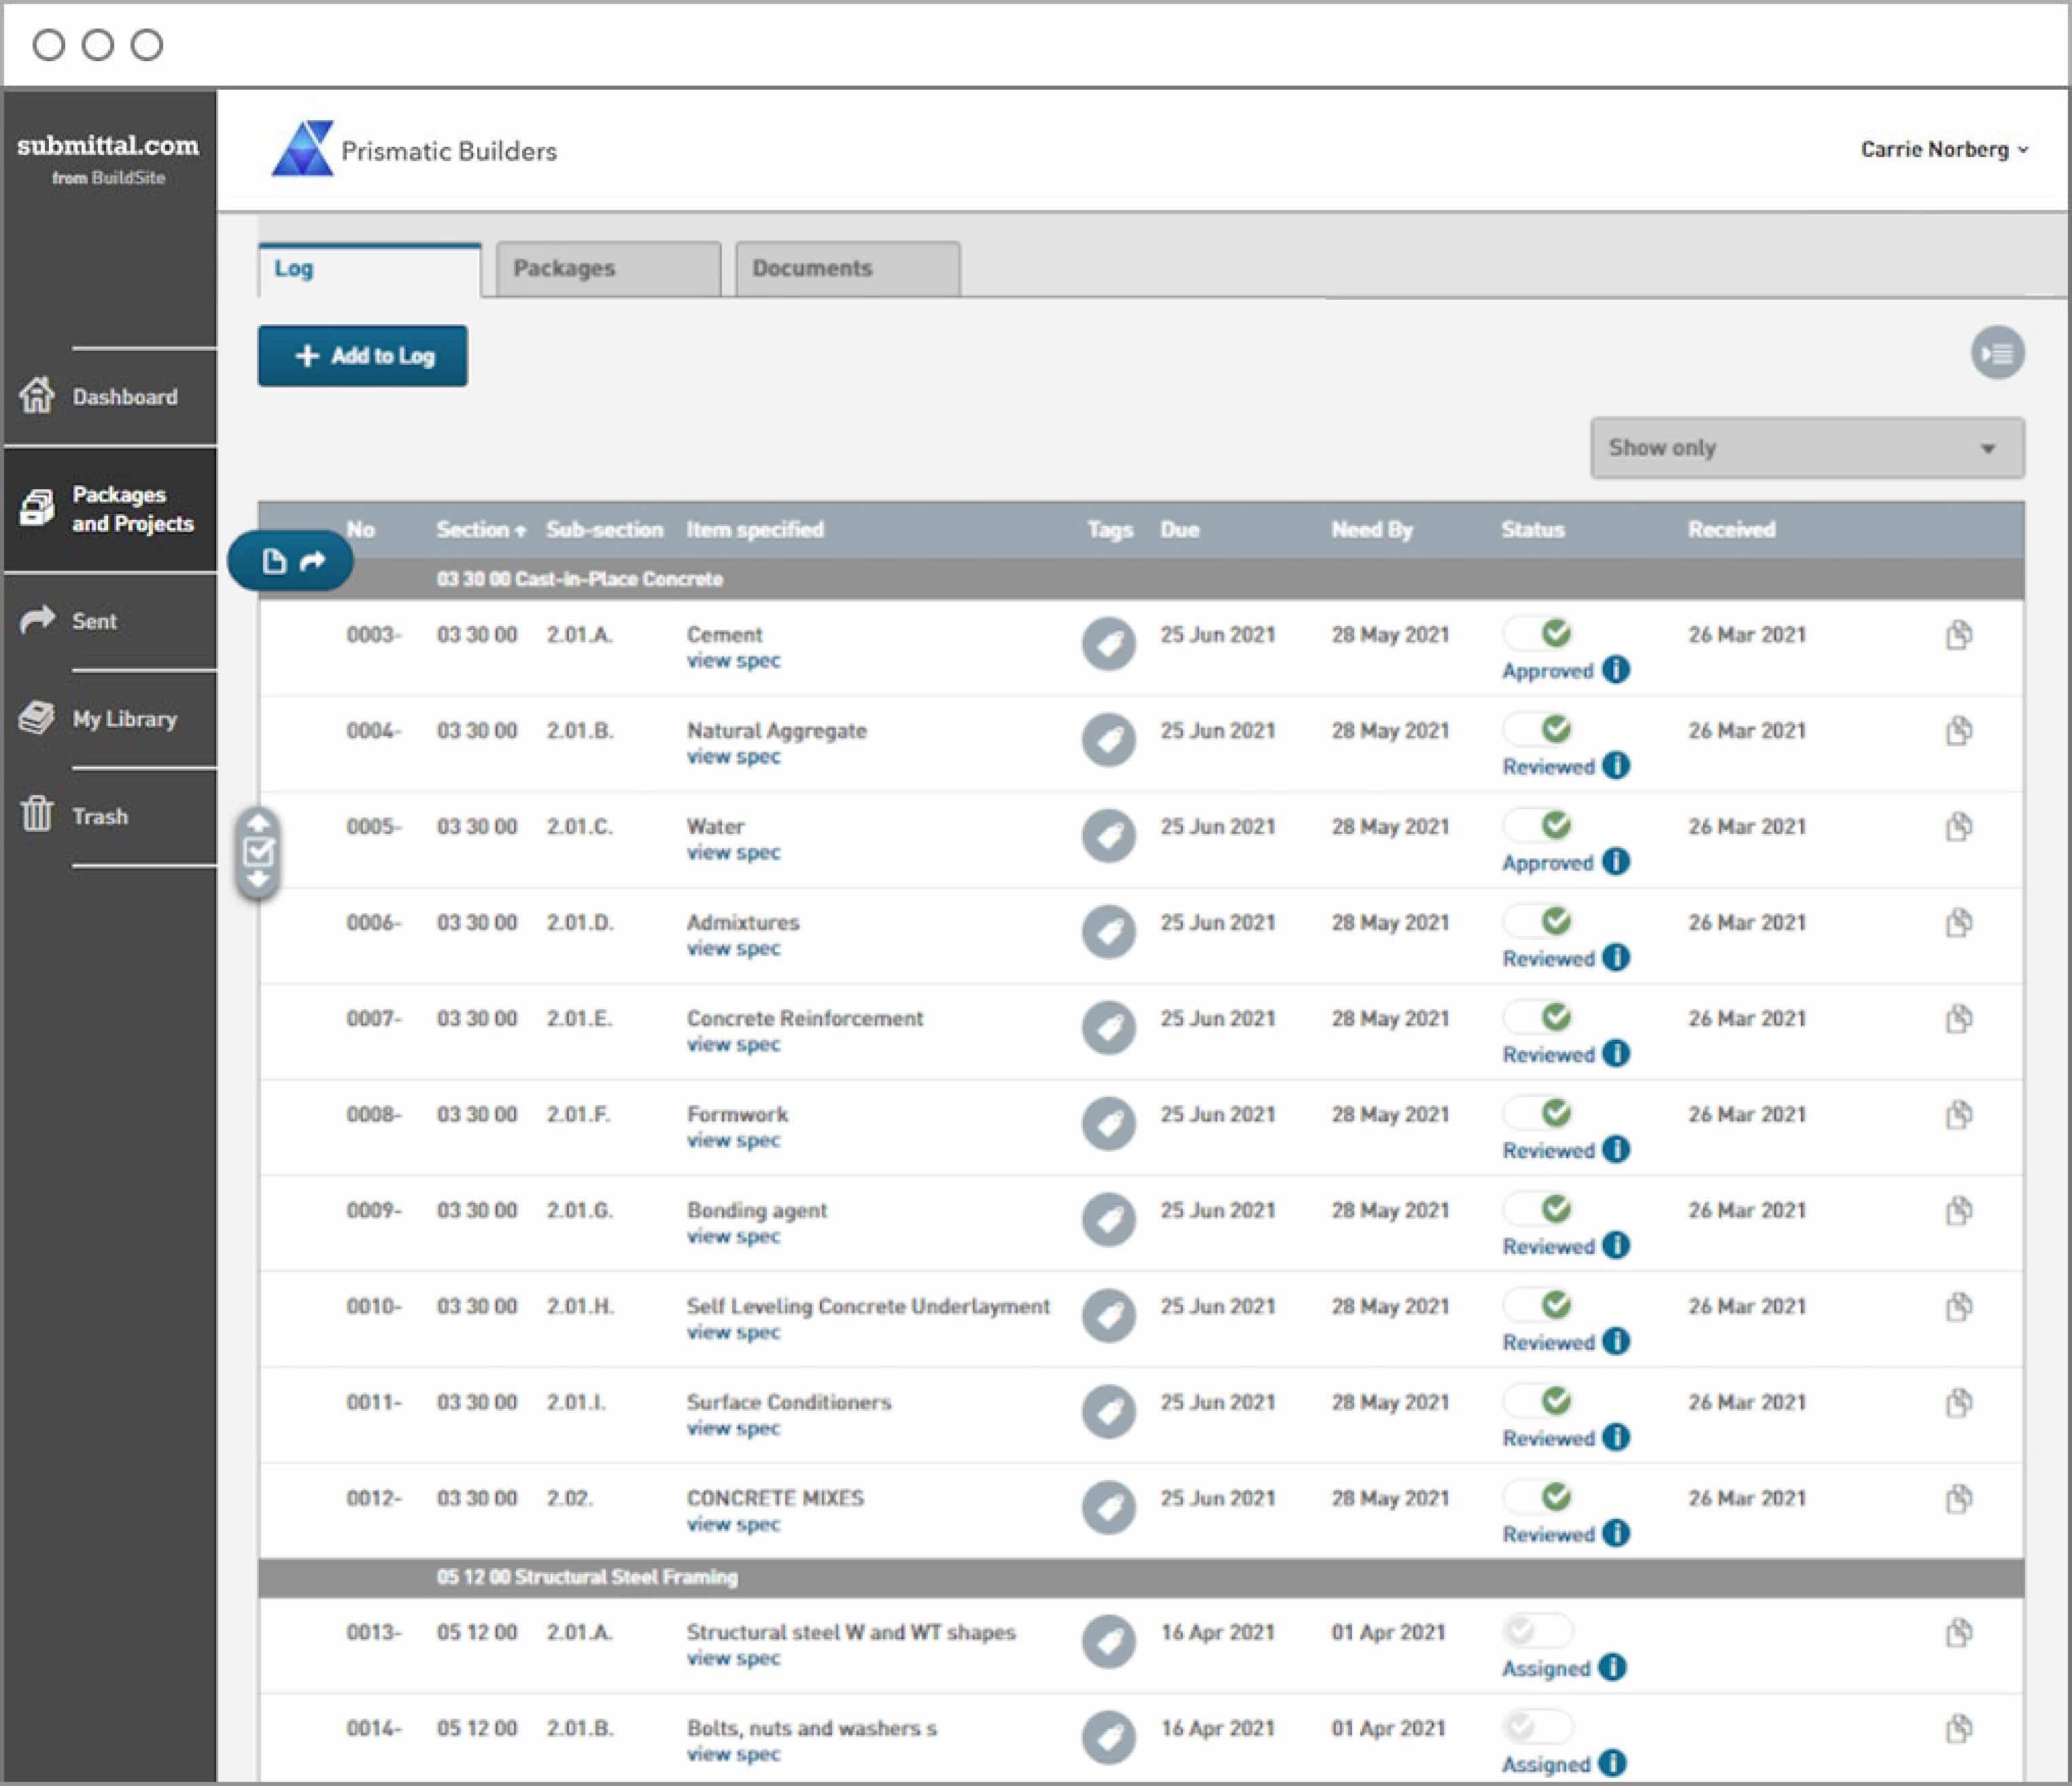This screenshot has height=1786, width=2072.
Task: Toggle status switch for CONCRETE MIXES
Action: coord(1538,1497)
